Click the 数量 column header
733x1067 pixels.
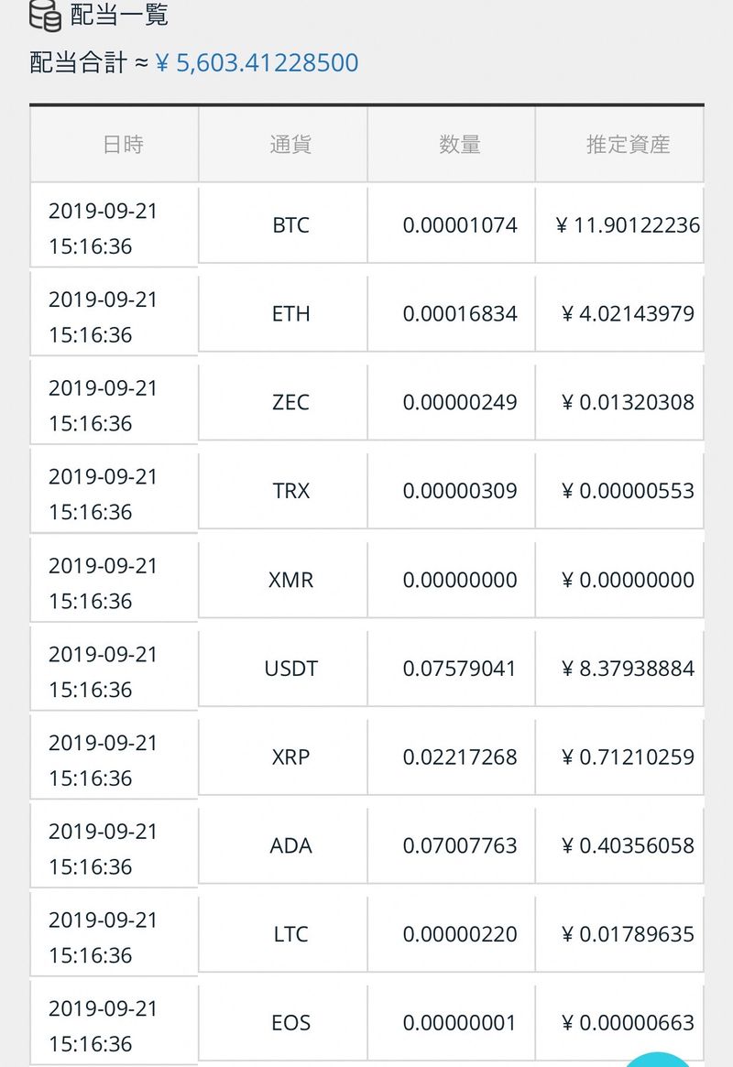click(460, 145)
